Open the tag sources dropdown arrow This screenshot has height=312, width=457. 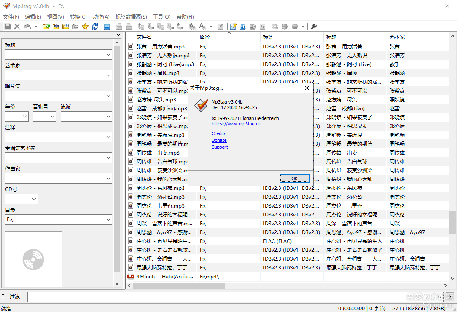coord(303,27)
